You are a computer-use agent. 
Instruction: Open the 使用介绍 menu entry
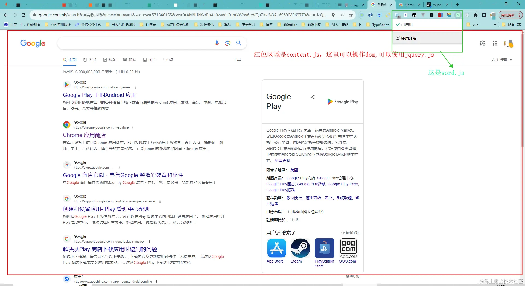pyautogui.click(x=408, y=38)
